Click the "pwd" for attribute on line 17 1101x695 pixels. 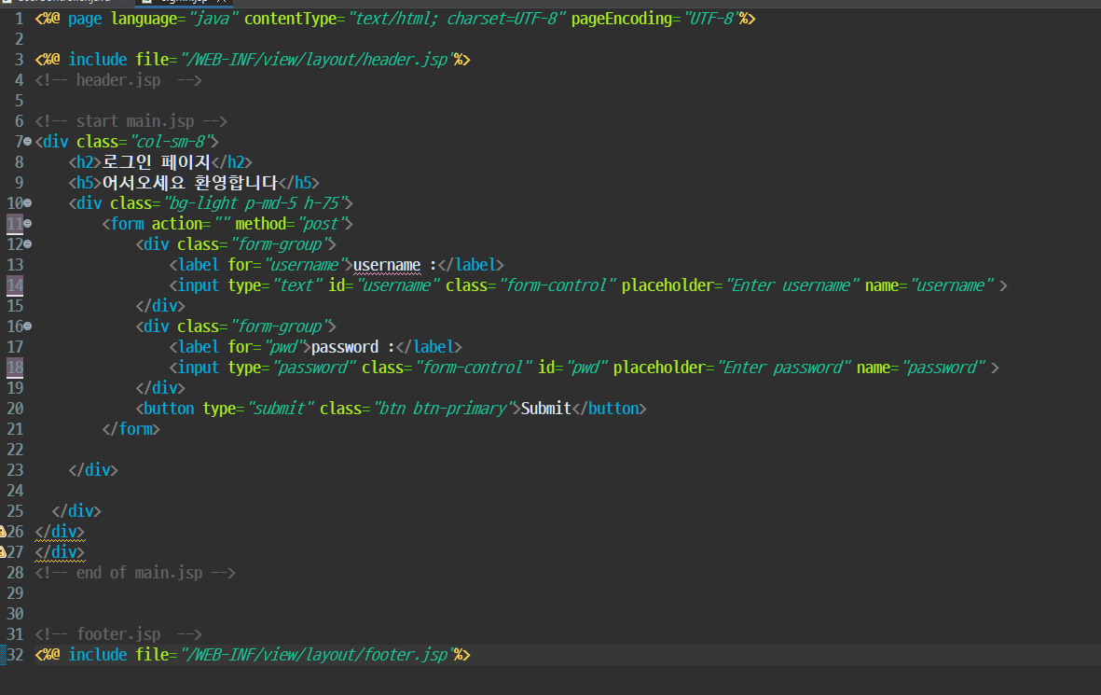pyautogui.click(x=286, y=347)
